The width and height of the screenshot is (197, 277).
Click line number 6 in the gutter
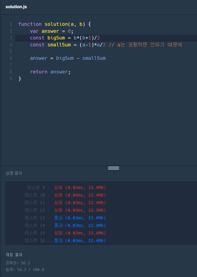(x=11, y=58)
